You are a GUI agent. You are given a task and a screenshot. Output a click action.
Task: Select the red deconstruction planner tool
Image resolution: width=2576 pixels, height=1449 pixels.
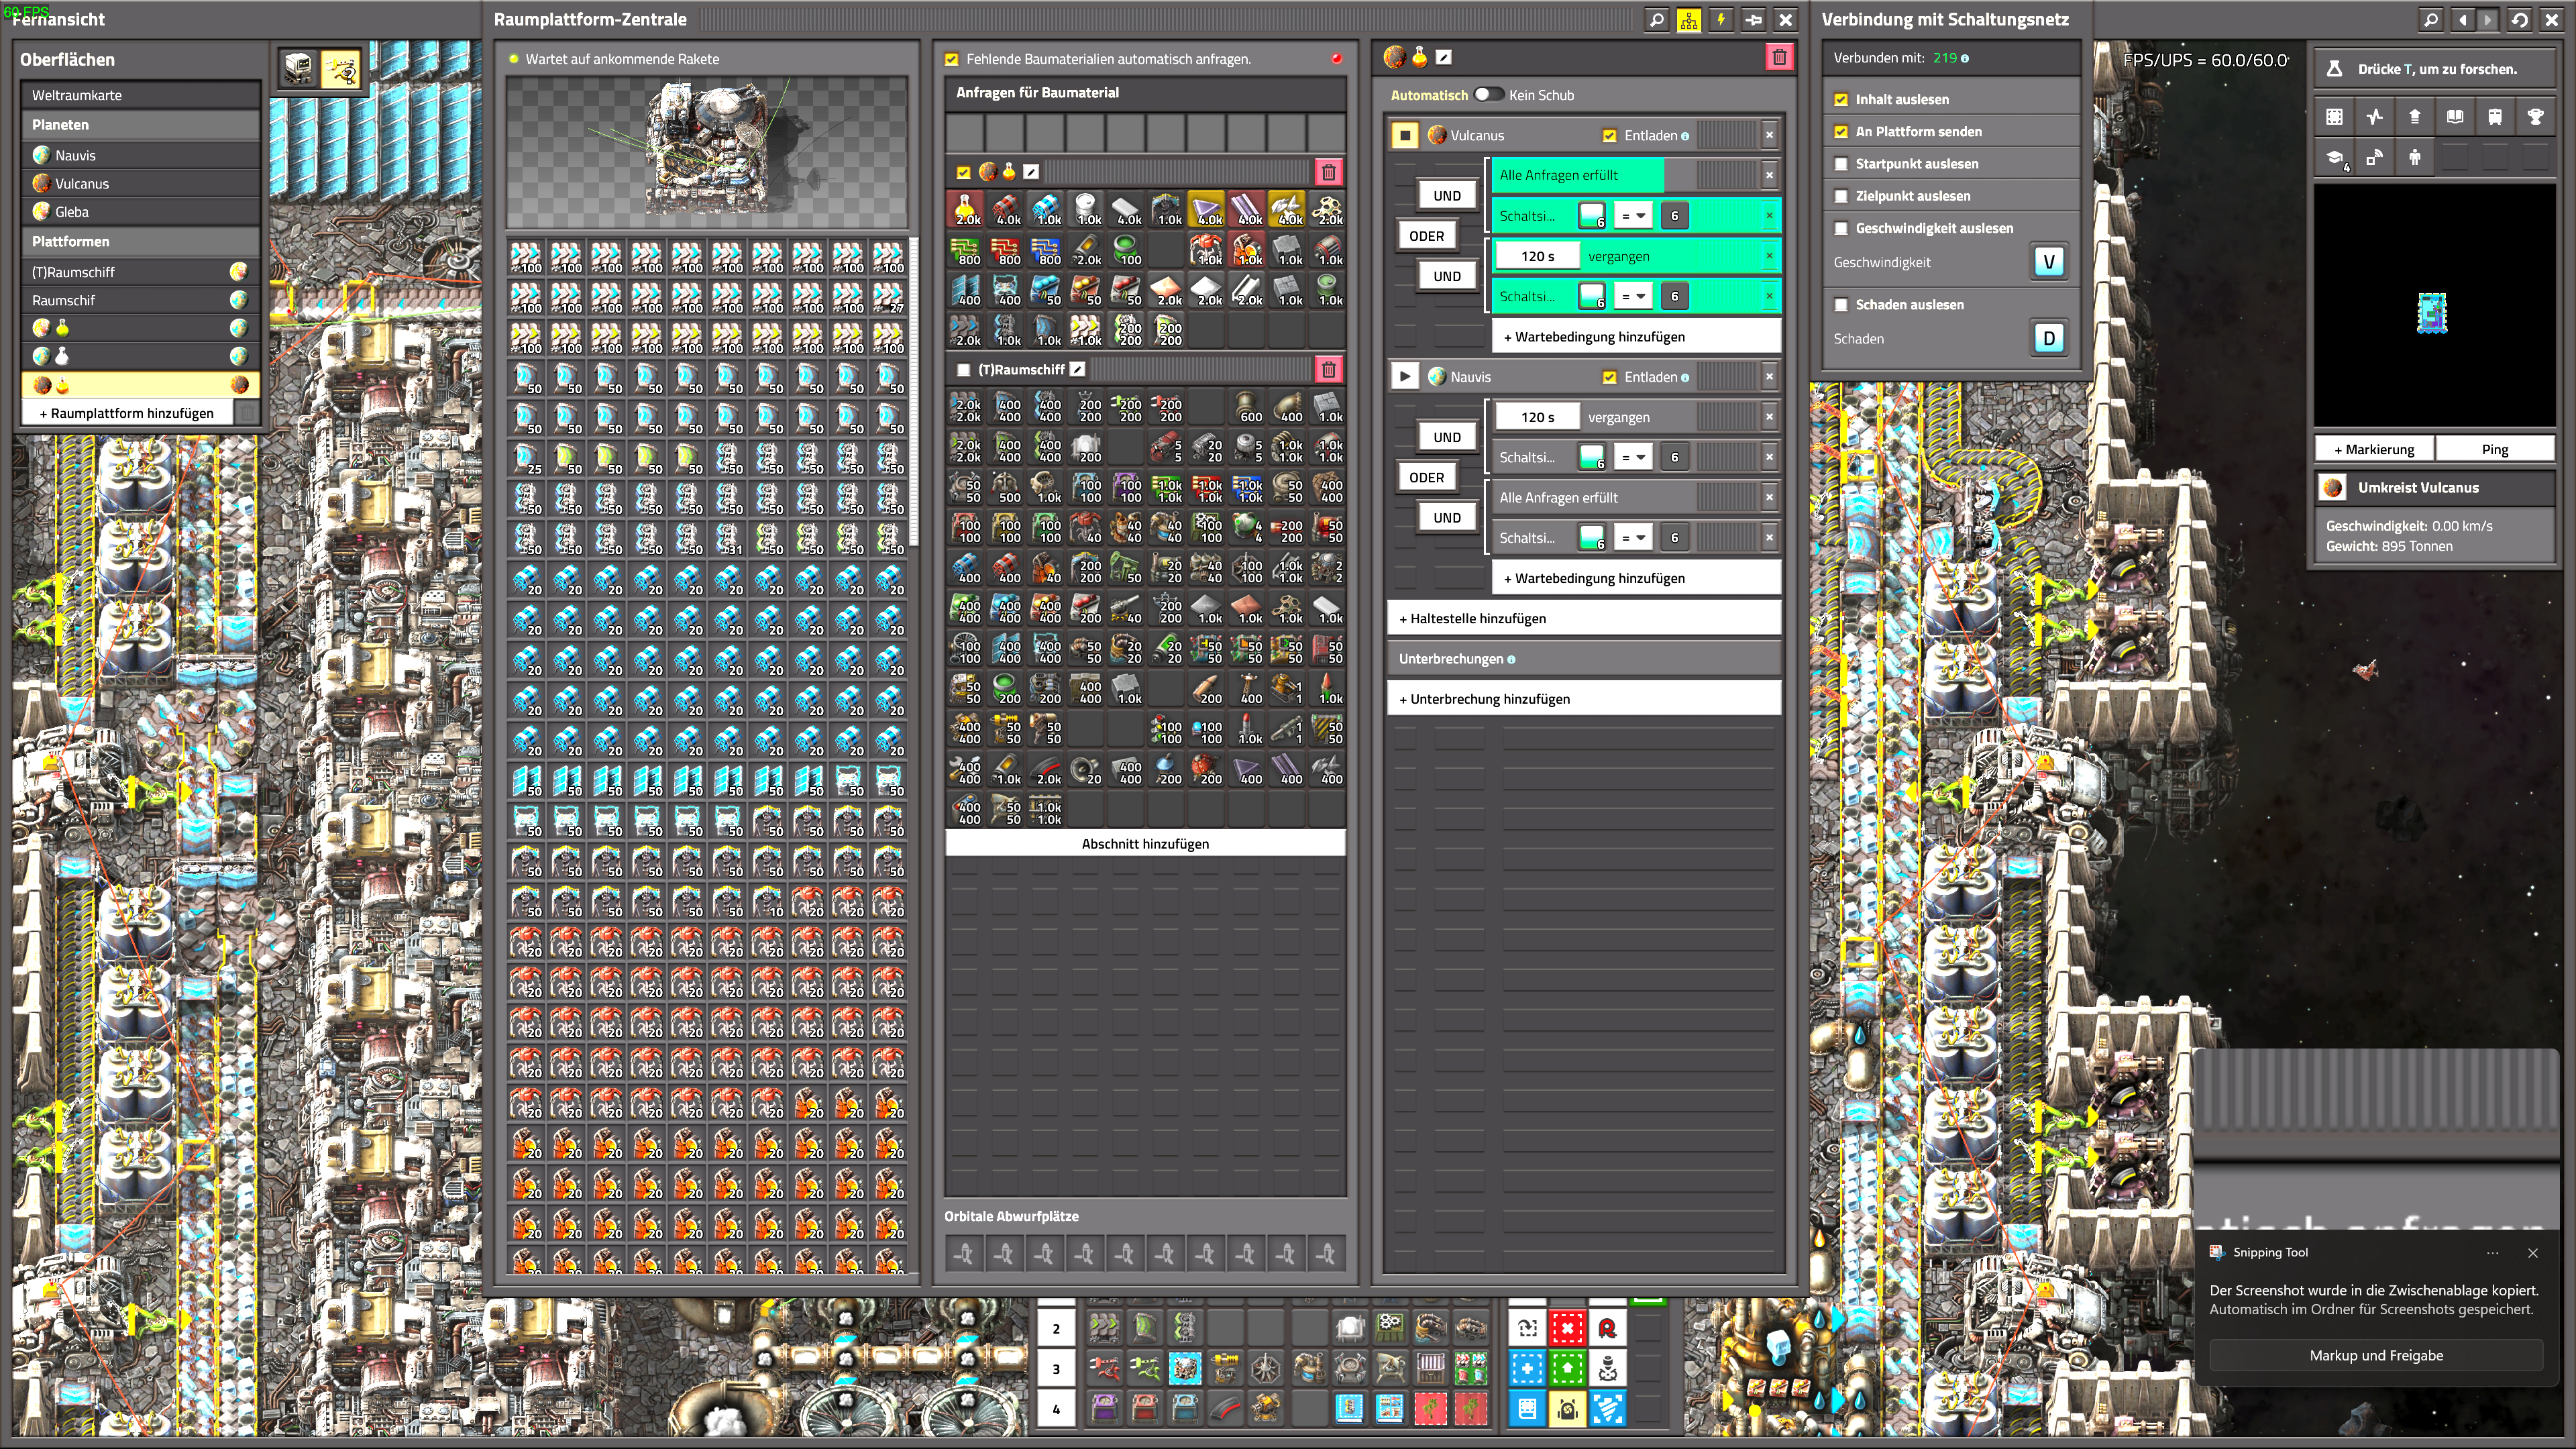point(1567,1328)
